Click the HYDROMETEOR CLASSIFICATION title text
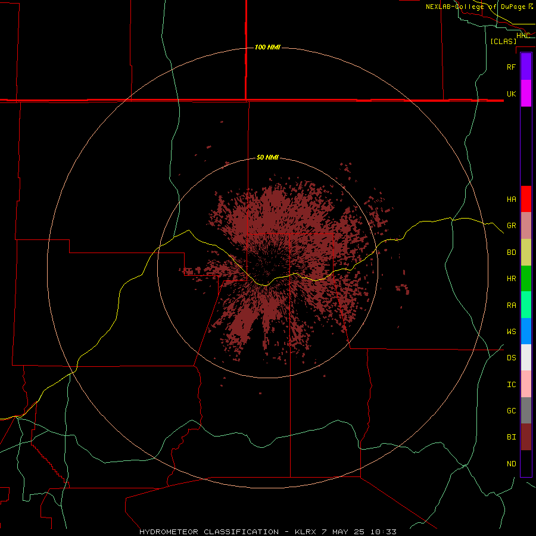This screenshot has width=536, height=536. 209,532
